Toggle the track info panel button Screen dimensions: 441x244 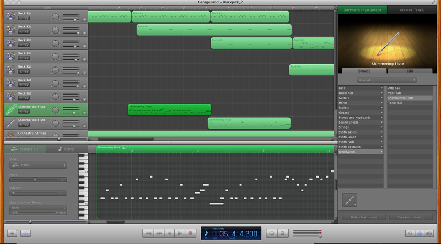pos(420,234)
